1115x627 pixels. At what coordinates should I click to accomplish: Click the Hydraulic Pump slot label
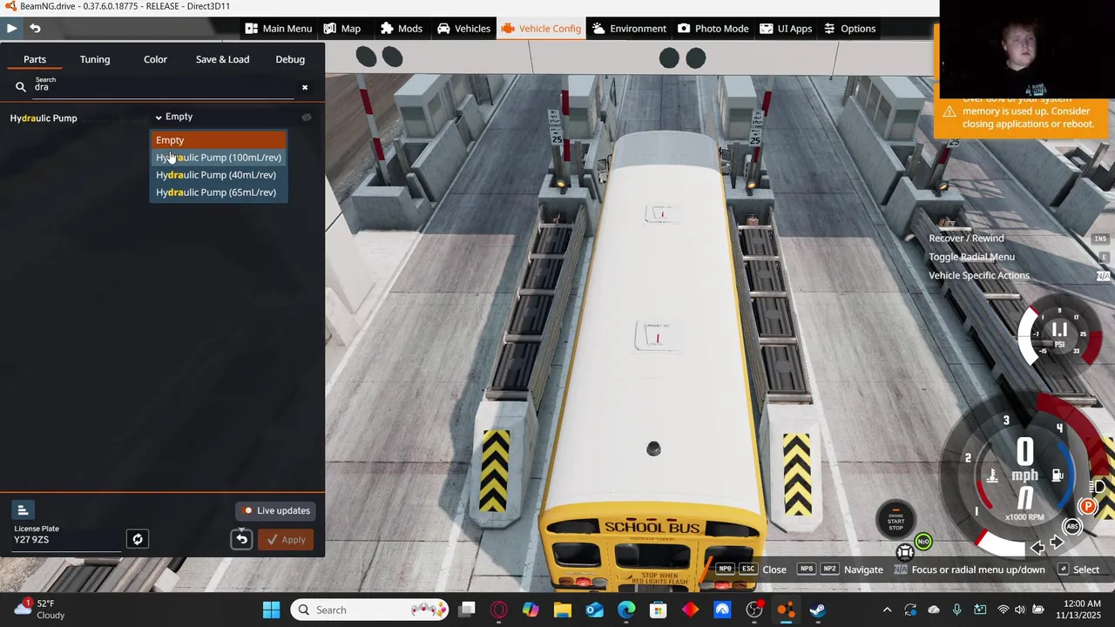pyautogui.click(x=44, y=118)
